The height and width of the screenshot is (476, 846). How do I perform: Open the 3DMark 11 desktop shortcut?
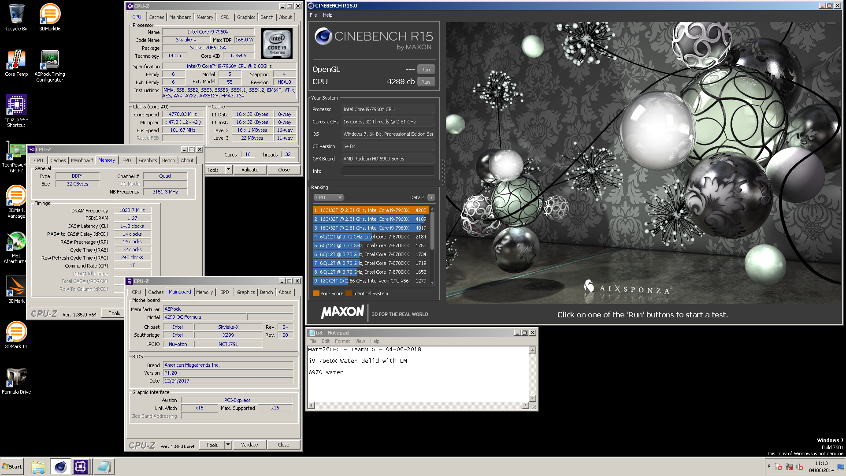16,335
